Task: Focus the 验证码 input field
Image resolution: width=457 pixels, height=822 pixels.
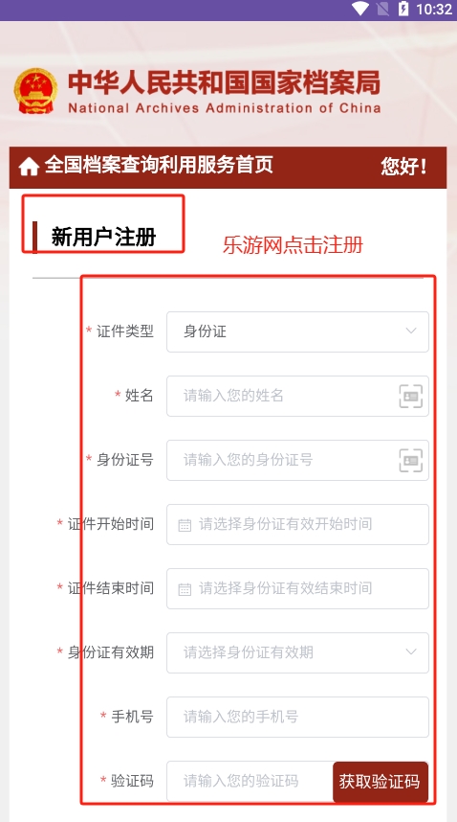Action: click(250, 781)
